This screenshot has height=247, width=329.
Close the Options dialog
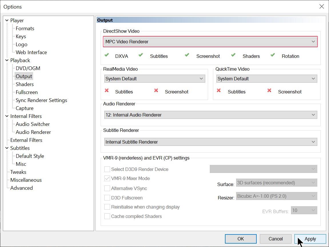[322, 7]
